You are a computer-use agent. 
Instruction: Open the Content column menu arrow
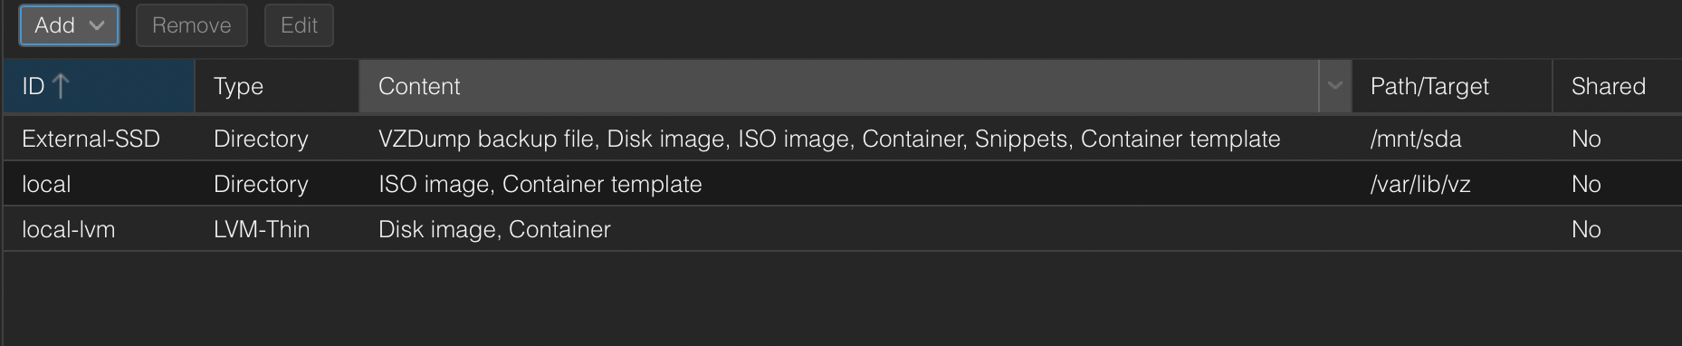(1334, 86)
